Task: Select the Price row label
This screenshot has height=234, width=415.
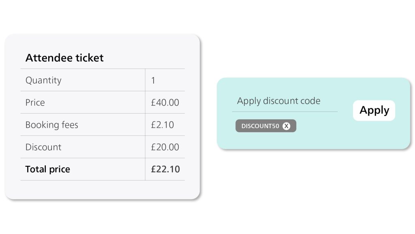Action: pos(35,103)
